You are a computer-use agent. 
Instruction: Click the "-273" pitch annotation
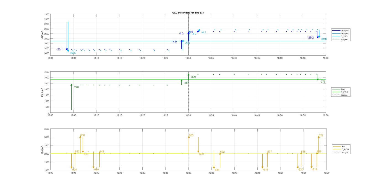click(323, 82)
